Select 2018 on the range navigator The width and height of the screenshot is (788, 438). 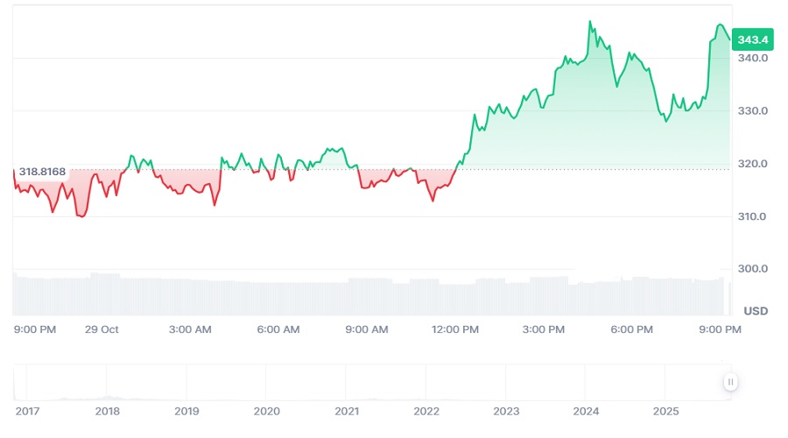tap(107, 411)
